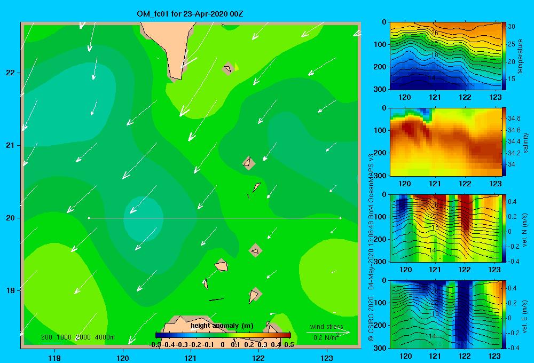
Task: Click latitude label 20 on main map
Action: click(x=11, y=218)
